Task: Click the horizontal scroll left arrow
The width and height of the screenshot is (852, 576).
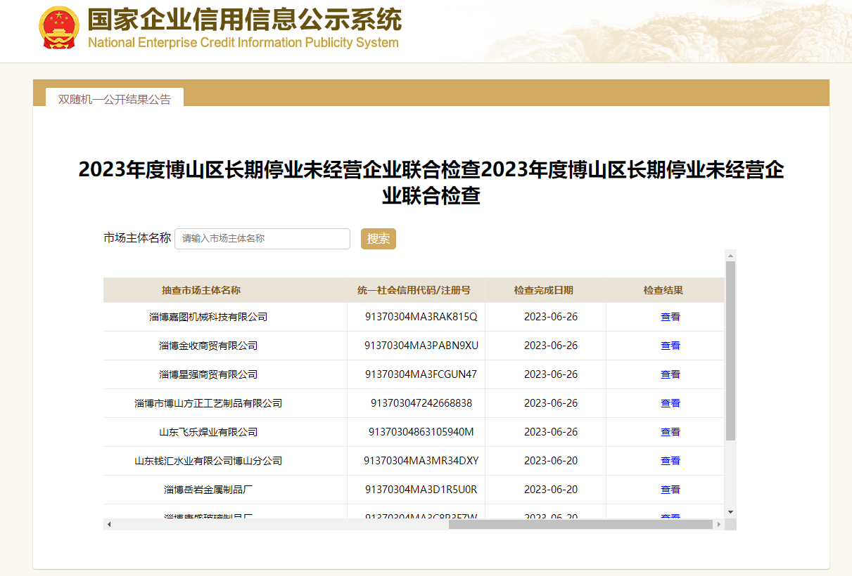Action: click(109, 525)
